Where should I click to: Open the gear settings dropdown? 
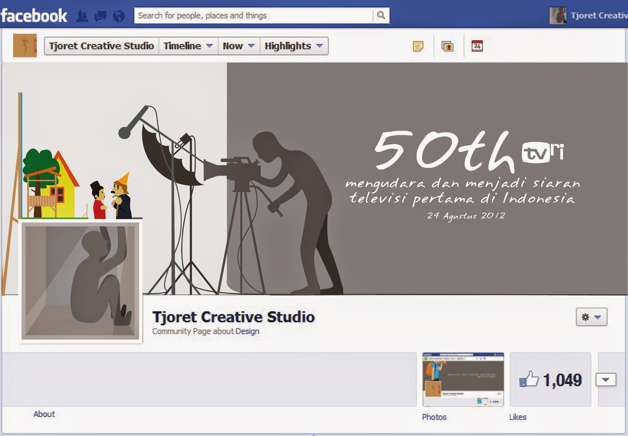click(x=591, y=317)
